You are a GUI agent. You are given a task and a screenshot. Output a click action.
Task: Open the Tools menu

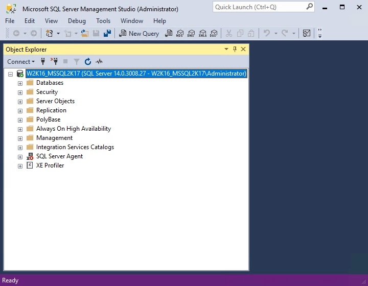pos(103,21)
